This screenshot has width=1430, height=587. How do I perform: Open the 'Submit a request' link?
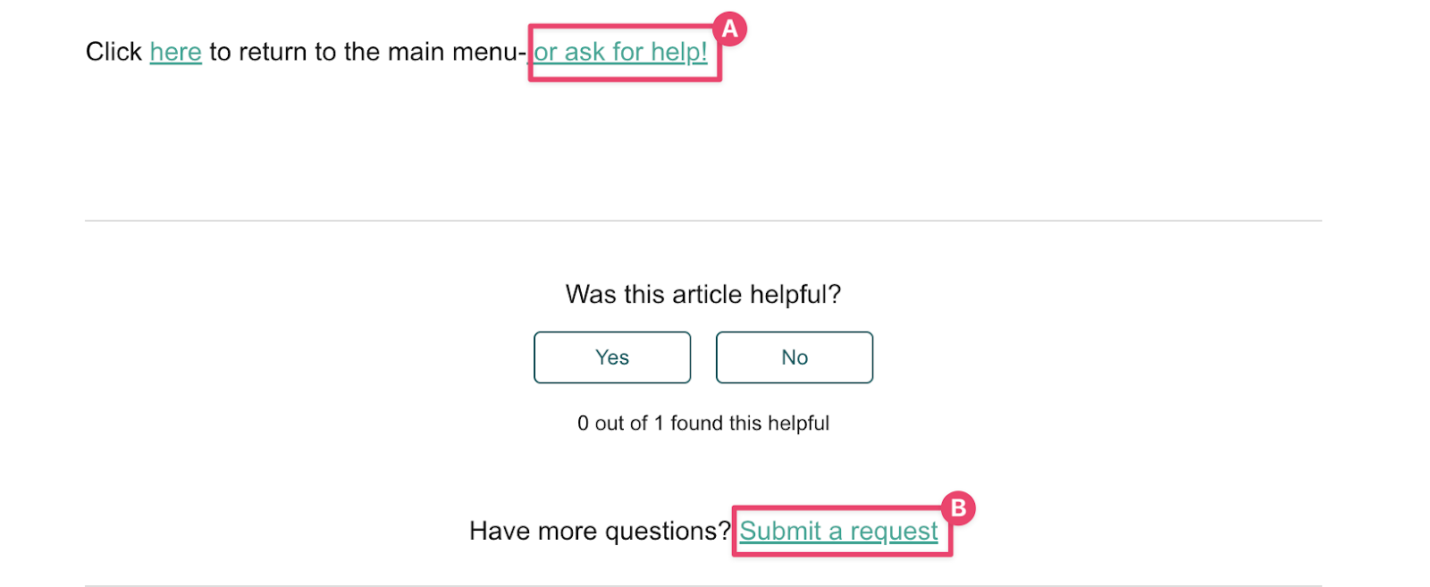coord(838,531)
